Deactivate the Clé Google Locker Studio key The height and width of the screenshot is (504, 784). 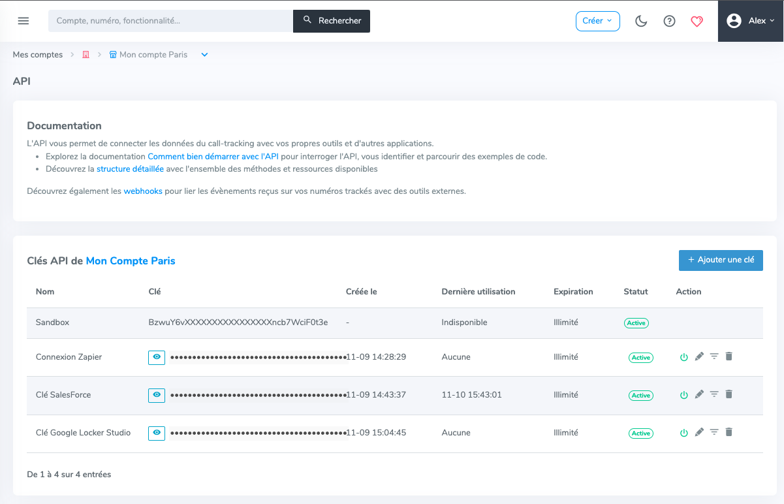click(x=684, y=433)
